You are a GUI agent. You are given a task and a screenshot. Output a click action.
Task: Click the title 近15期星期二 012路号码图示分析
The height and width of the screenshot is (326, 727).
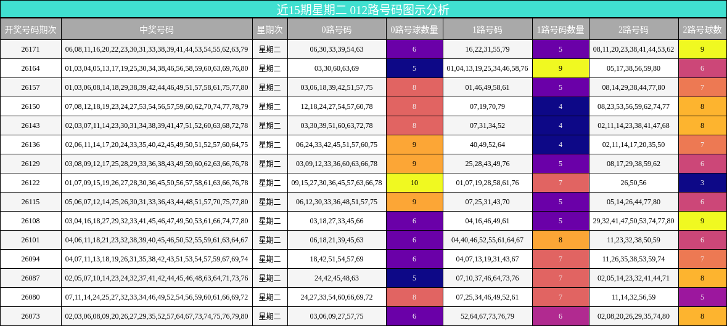pyautogui.click(x=363, y=9)
